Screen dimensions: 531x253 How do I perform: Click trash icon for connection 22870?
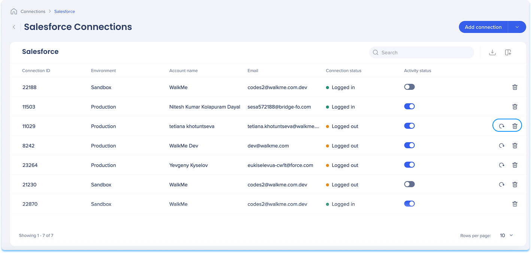click(x=515, y=204)
